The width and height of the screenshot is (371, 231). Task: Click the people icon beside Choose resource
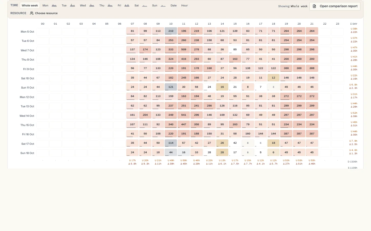[32, 13]
